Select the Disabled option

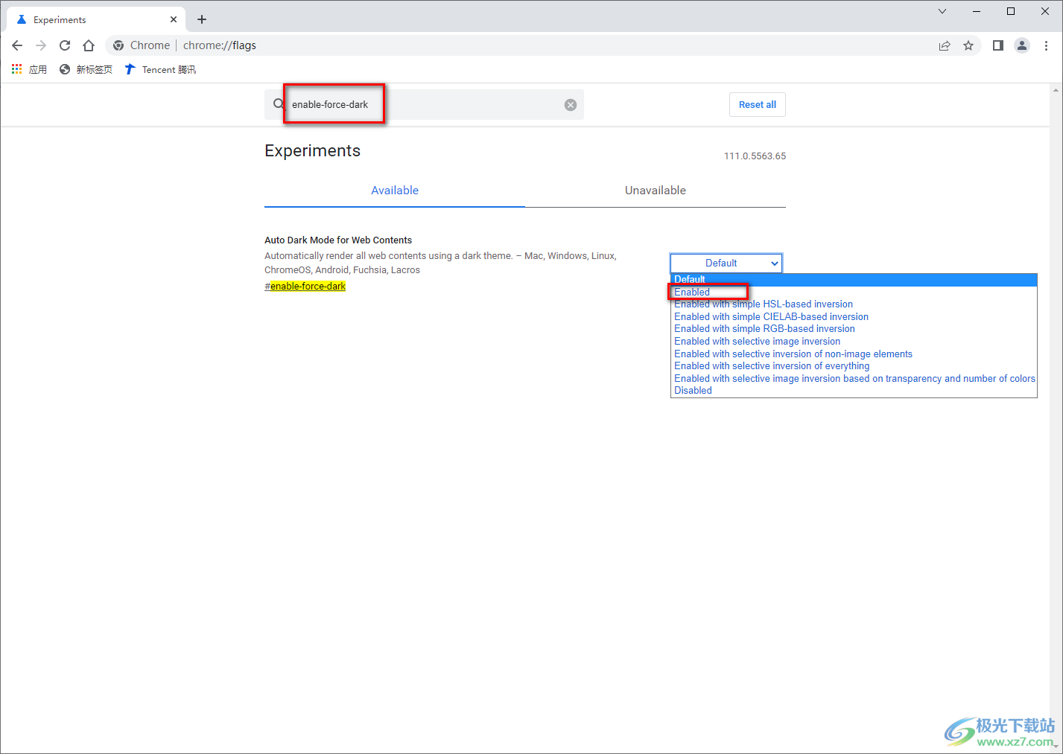coord(854,391)
